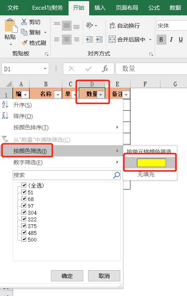Open filter dropdown for 编 column
Viewport: 187px width, 296px height.
[25, 95]
